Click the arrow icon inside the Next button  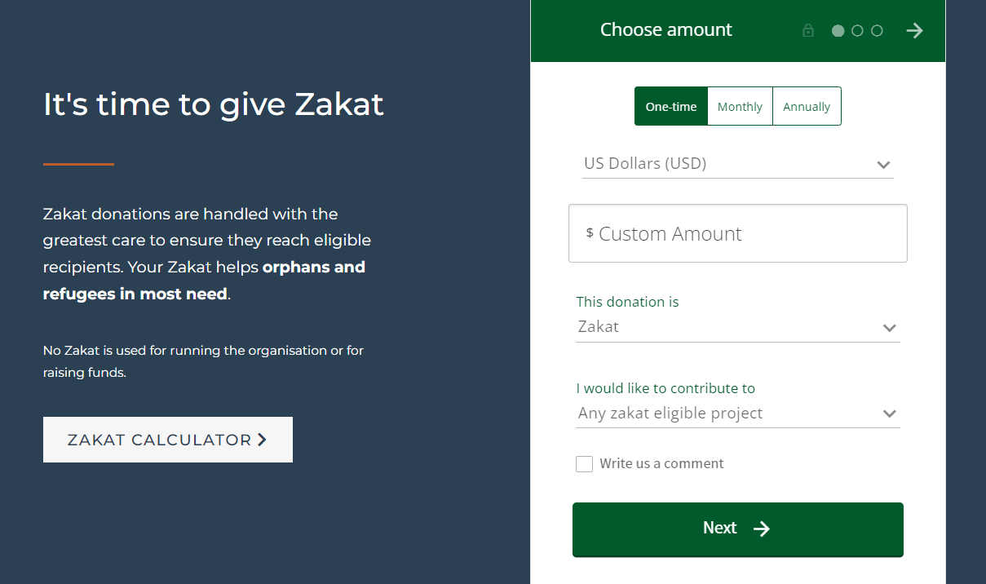[x=762, y=529]
